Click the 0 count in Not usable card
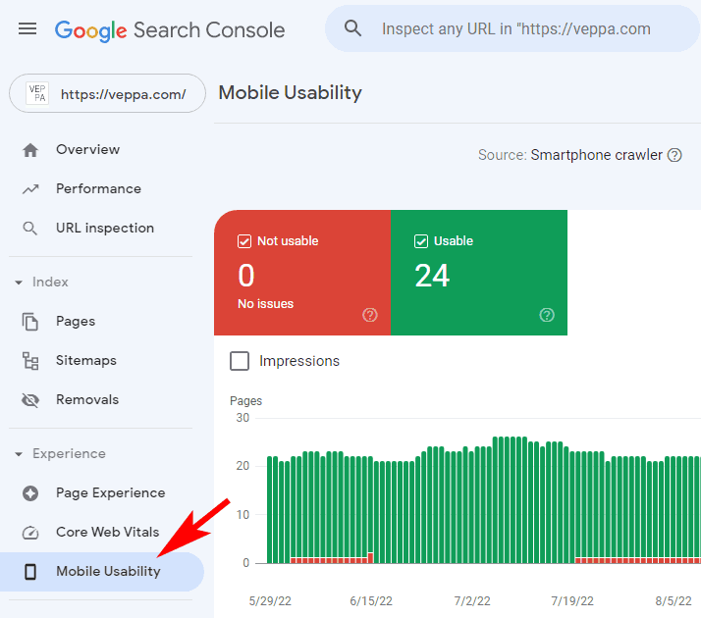The height and width of the screenshot is (618, 701). click(x=246, y=276)
